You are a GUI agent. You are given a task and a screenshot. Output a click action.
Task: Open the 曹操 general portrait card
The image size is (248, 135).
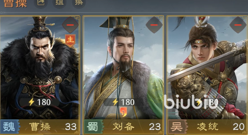click(x=39, y=67)
